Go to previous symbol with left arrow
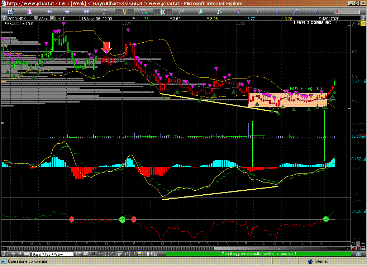 coord(49,11)
